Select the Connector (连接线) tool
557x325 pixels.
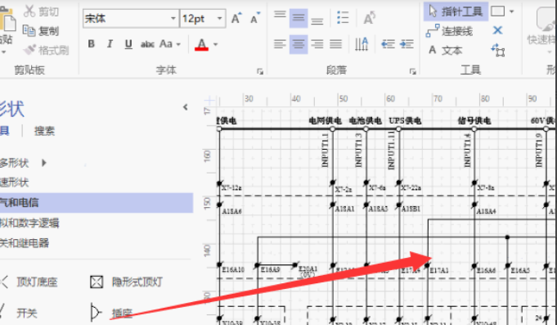pyautogui.click(x=449, y=31)
